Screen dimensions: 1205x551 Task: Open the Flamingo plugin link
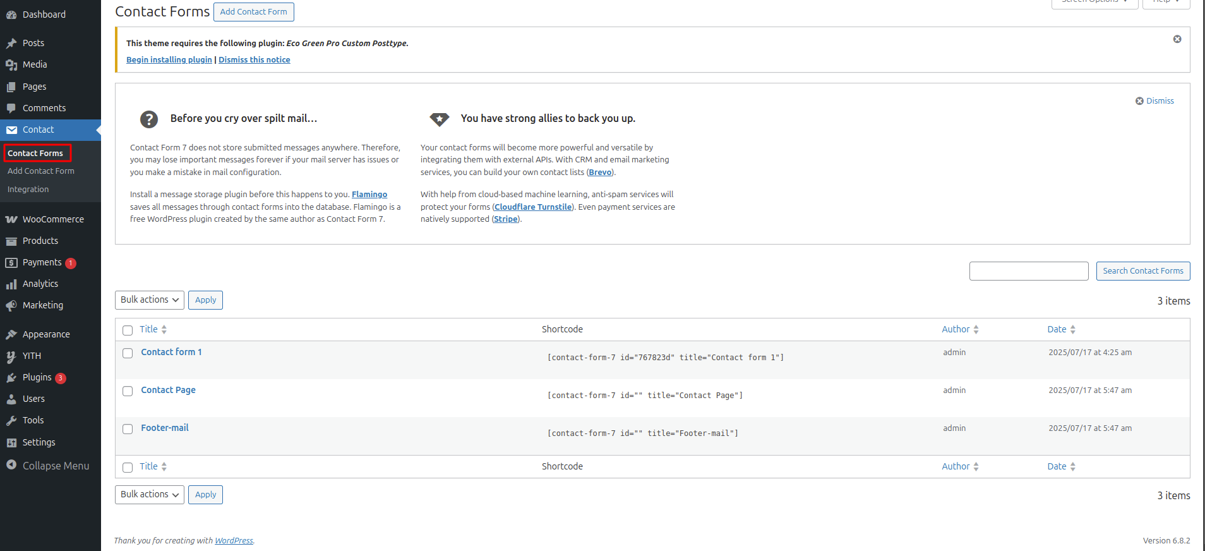[369, 195]
